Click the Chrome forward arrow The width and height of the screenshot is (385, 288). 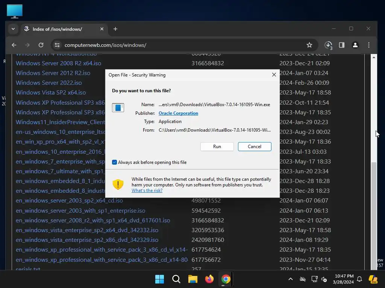(x=27, y=45)
